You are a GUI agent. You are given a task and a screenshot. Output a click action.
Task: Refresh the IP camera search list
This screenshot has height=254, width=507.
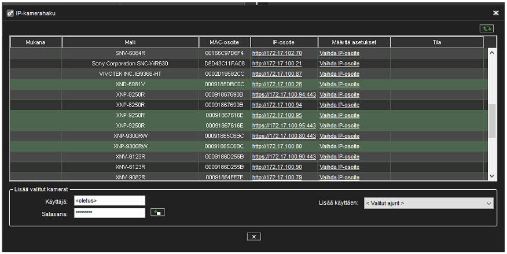point(486,28)
